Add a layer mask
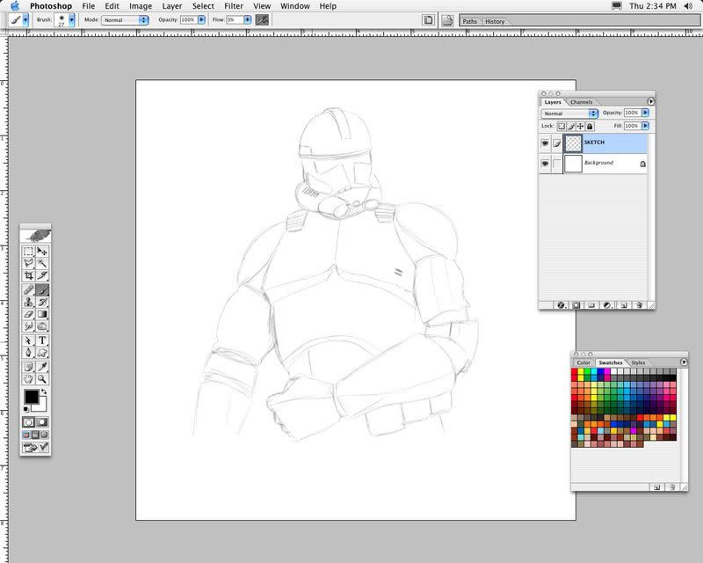Image resolution: width=703 pixels, height=563 pixels. pyautogui.click(x=576, y=305)
